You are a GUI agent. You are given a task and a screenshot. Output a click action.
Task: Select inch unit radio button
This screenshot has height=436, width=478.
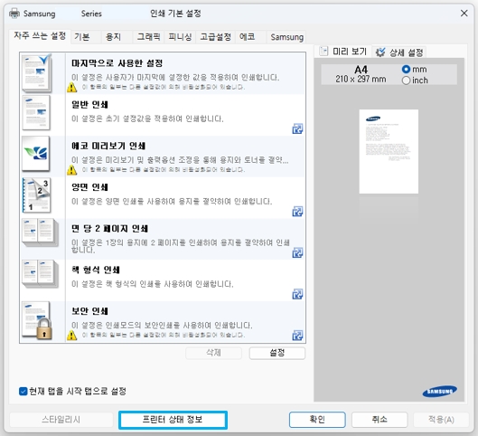[x=406, y=81]
